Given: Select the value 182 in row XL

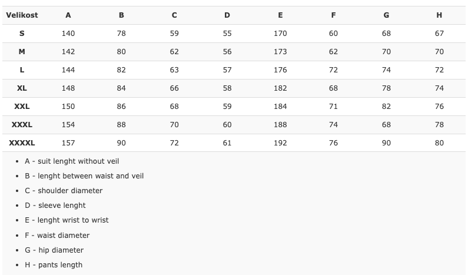Looking at the screenshot, I should [280, 88].
